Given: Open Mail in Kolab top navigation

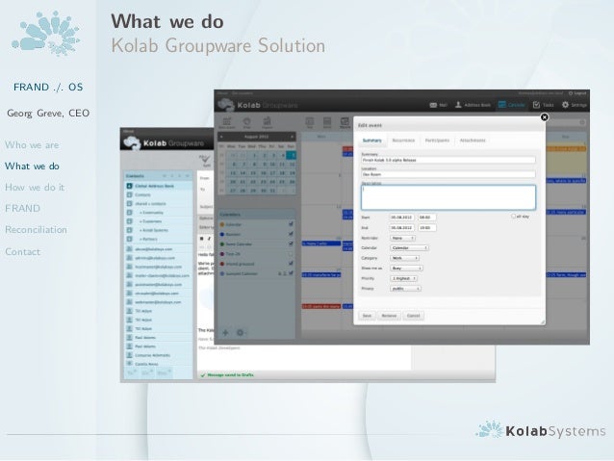Looking at the screenshot, I should [x=439, y=105].
